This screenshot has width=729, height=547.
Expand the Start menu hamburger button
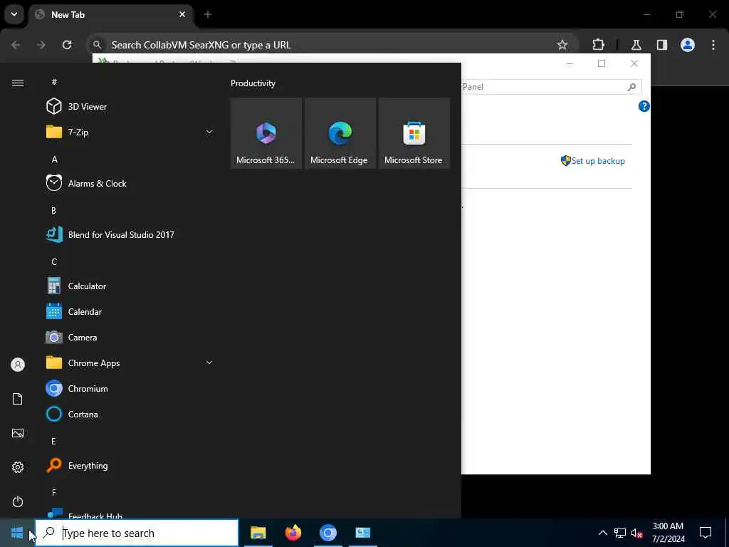point(18,83)
